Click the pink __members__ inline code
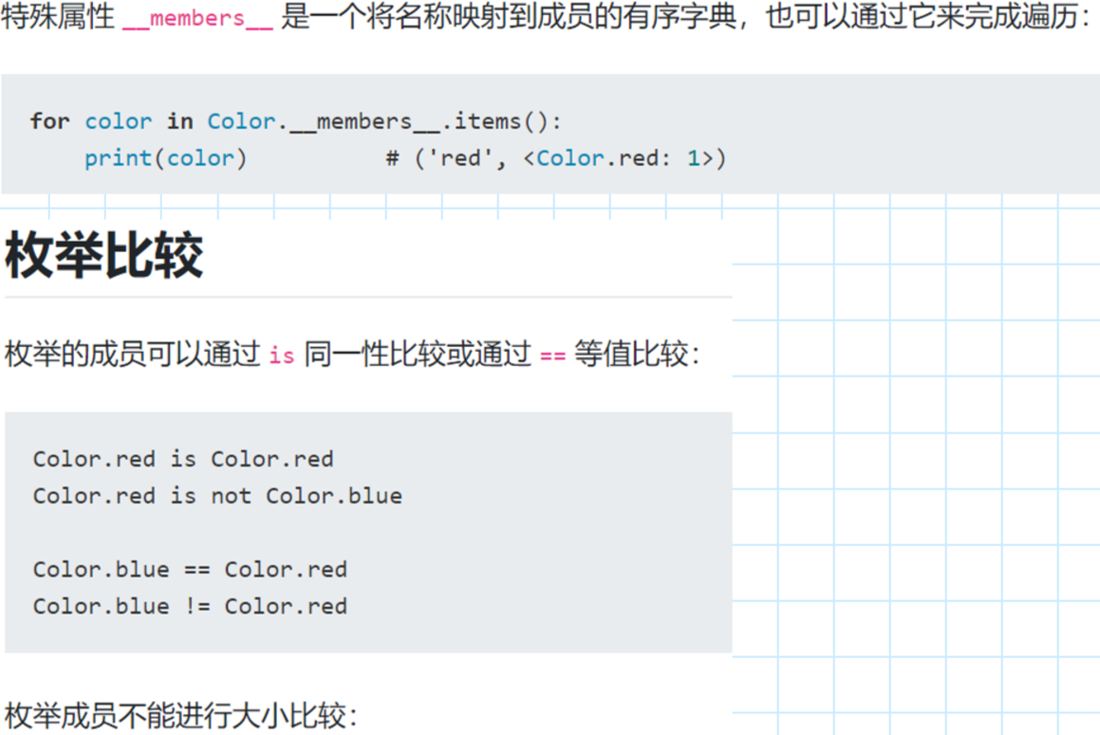 tap(197, 17)
